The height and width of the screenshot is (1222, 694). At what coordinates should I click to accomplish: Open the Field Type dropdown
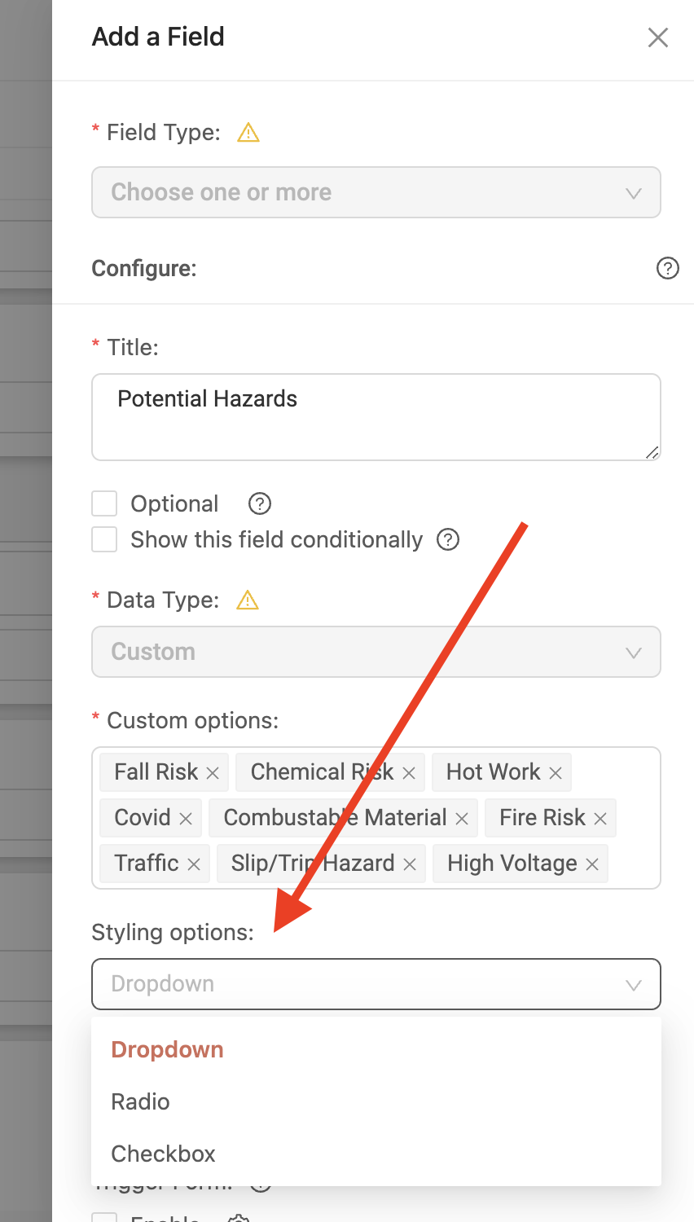point(376,192)
